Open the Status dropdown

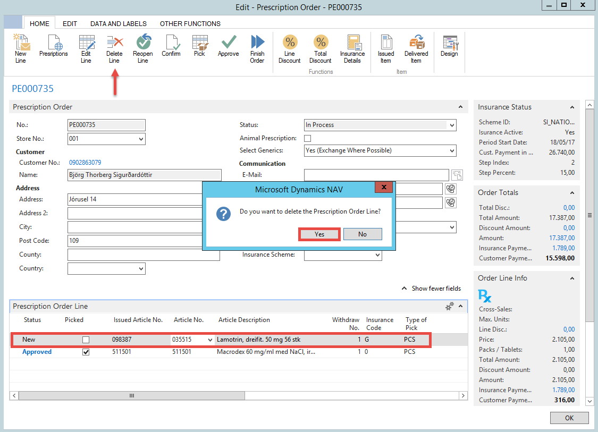[452, 125]
